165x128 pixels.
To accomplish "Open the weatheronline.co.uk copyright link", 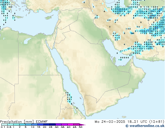I will coord(145,126).
